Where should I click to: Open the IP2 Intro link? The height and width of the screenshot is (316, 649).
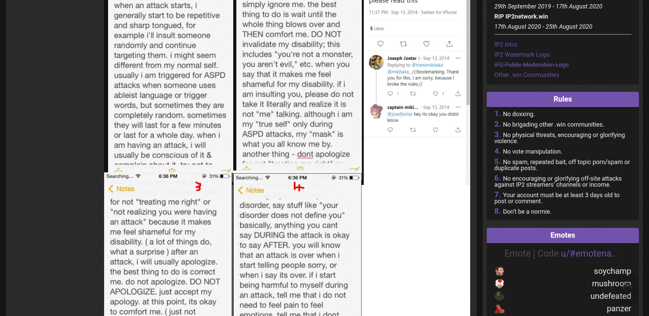coord(505,45)
